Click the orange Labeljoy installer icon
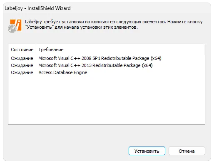 (x=15, y=26)
